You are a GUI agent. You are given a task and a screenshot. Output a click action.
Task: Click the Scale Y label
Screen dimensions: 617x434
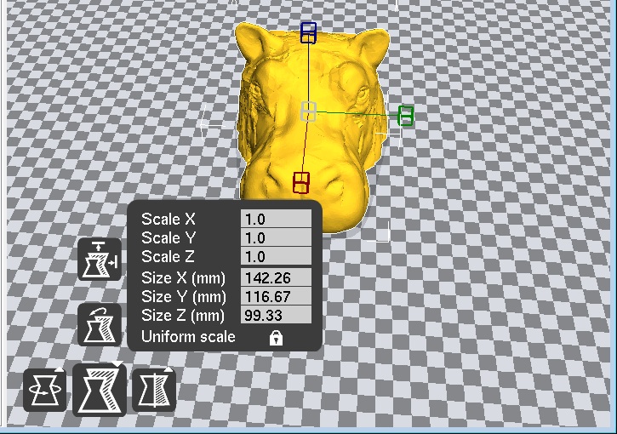pos(169,237)
